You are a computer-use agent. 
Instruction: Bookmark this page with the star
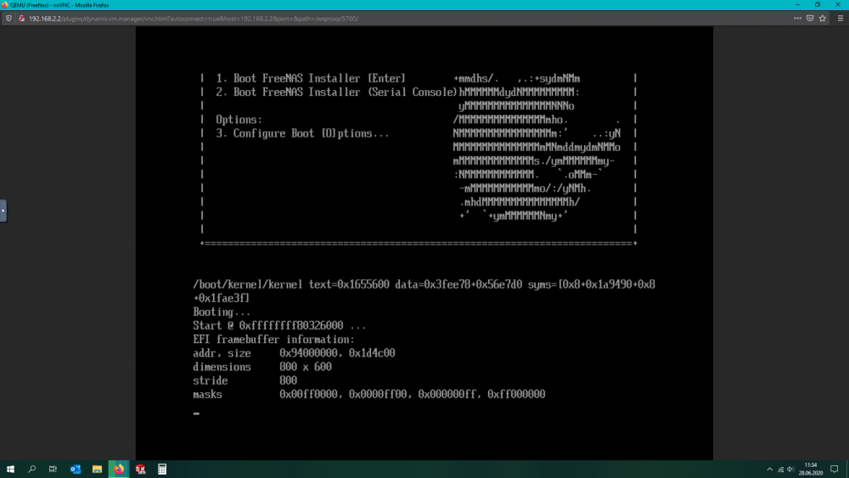tap(823, 19)
